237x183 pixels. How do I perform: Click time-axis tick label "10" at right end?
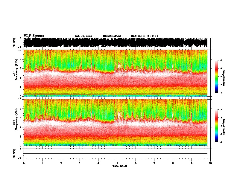(x=210, y=163)
